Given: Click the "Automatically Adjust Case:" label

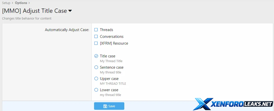Looking at the screenshot, I should [67, 30].
